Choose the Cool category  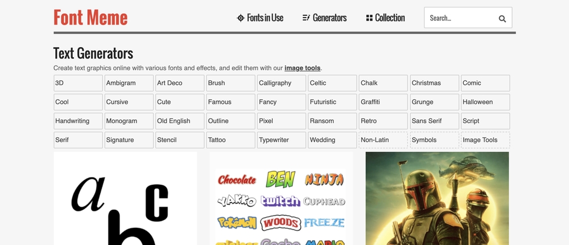pos(78,102)
